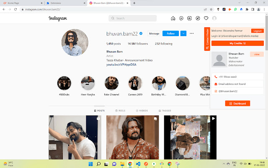Open the Contact Finder Dashboard
Viewport: 268px width, 168px height.
click(237, 103)
